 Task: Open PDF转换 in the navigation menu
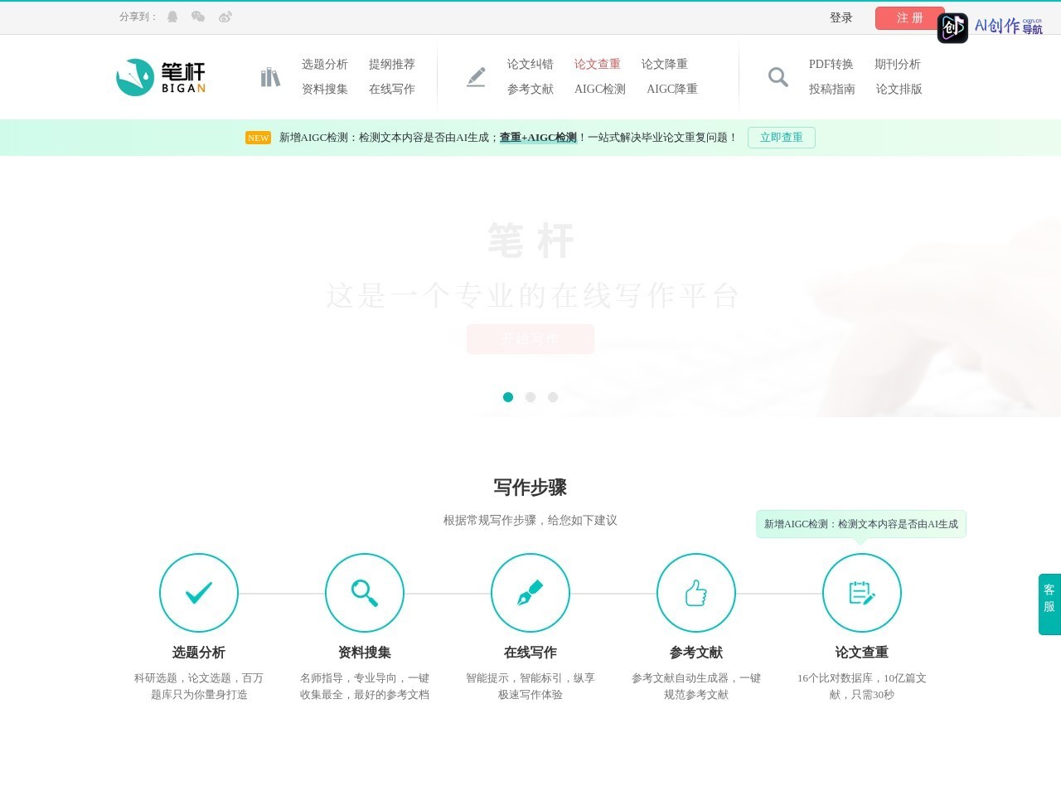[x=831, y=64]
